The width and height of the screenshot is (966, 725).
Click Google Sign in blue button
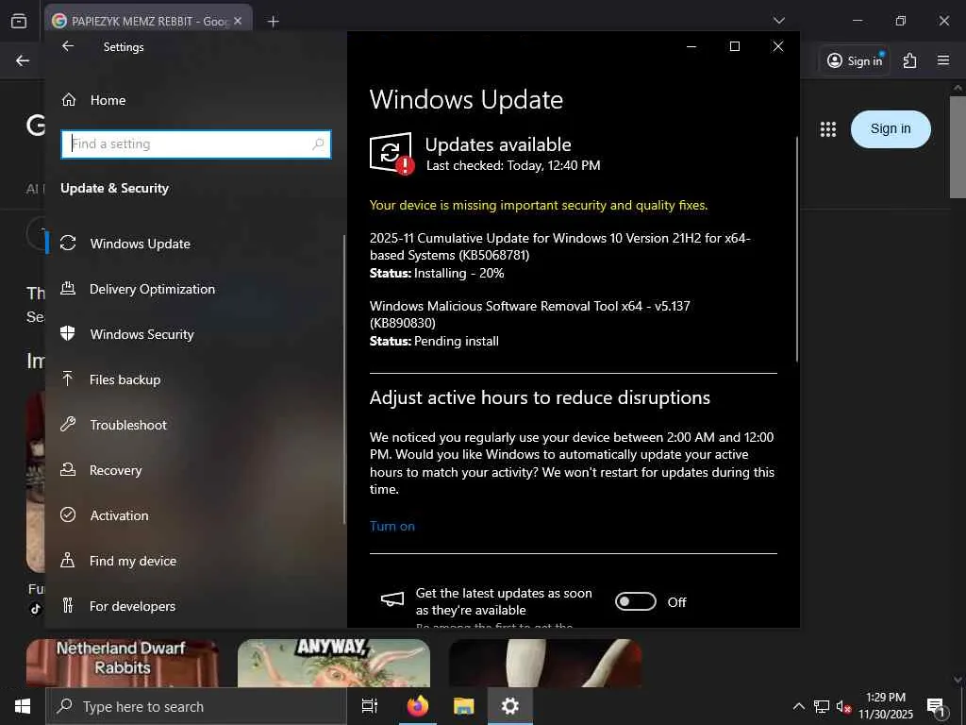tap(891, 128)
